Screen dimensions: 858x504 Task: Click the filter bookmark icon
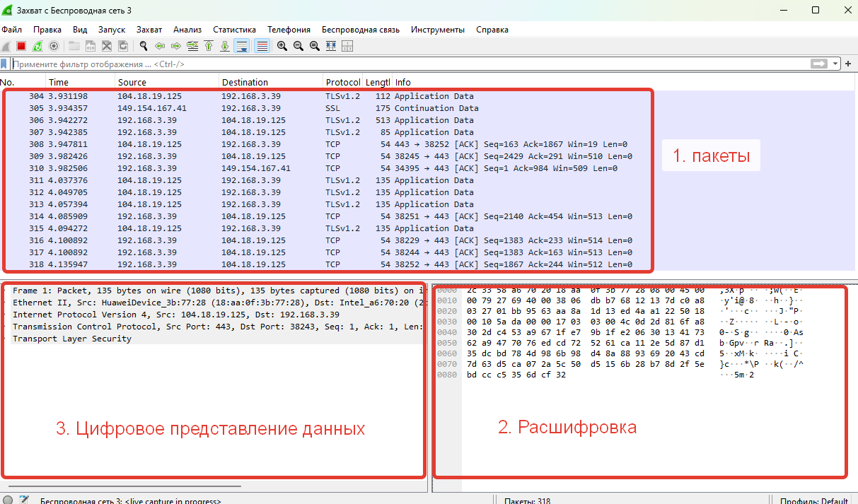pyautogui.click(x=4, y=64)
